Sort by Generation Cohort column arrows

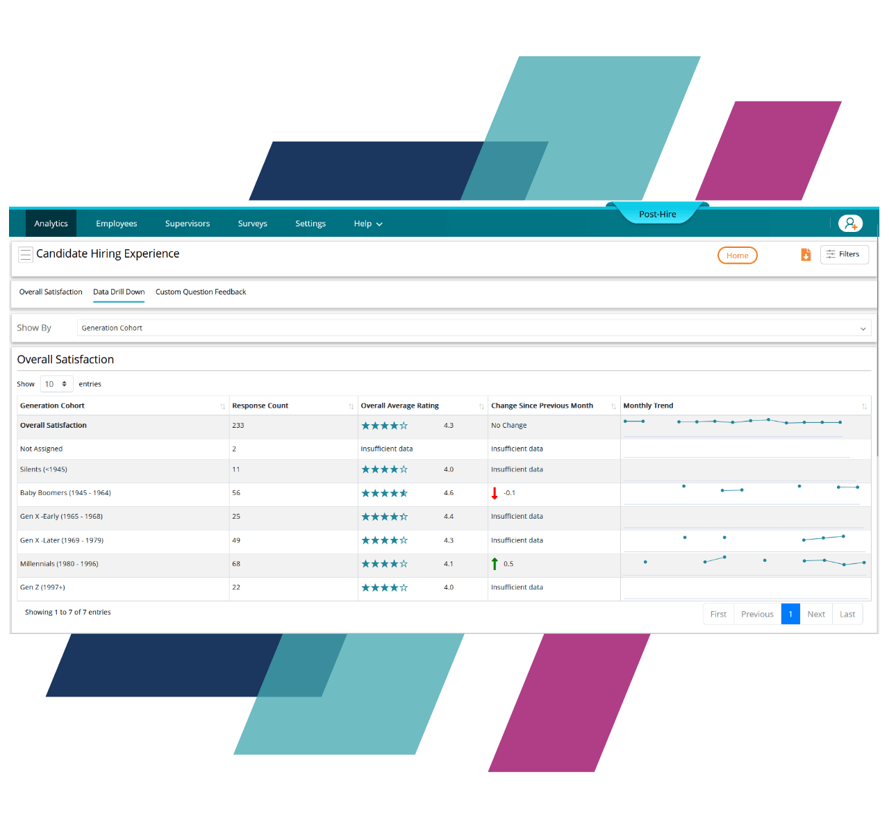[x=222, y=406]
